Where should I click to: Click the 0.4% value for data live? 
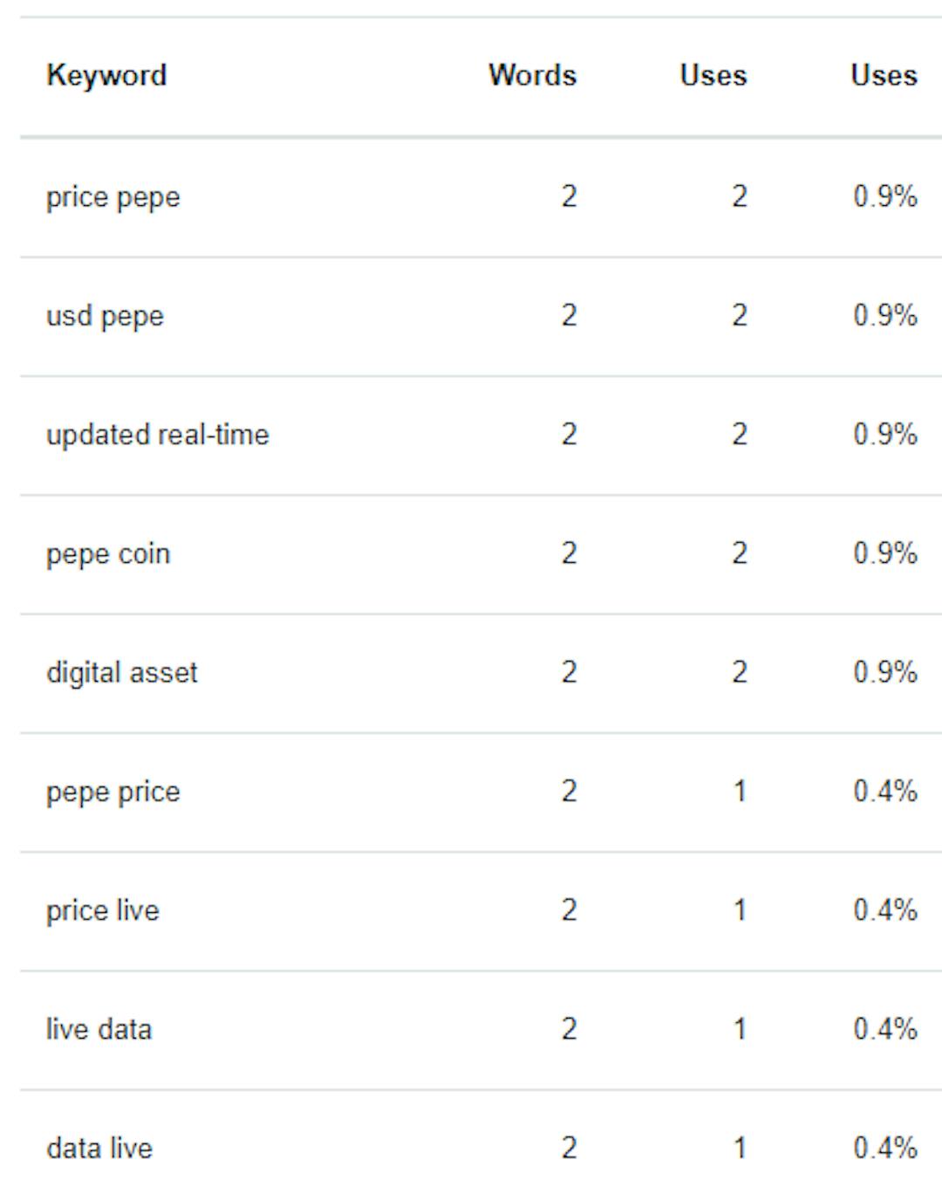(x=885, y=1148)
